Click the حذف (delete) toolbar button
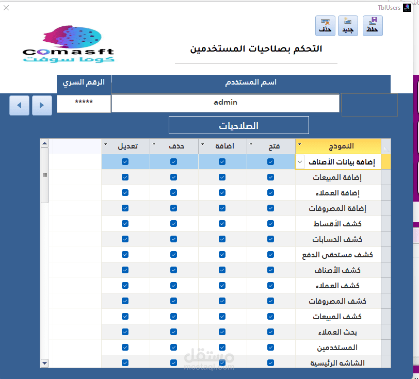The image size is (419, 379). [325, 26]
